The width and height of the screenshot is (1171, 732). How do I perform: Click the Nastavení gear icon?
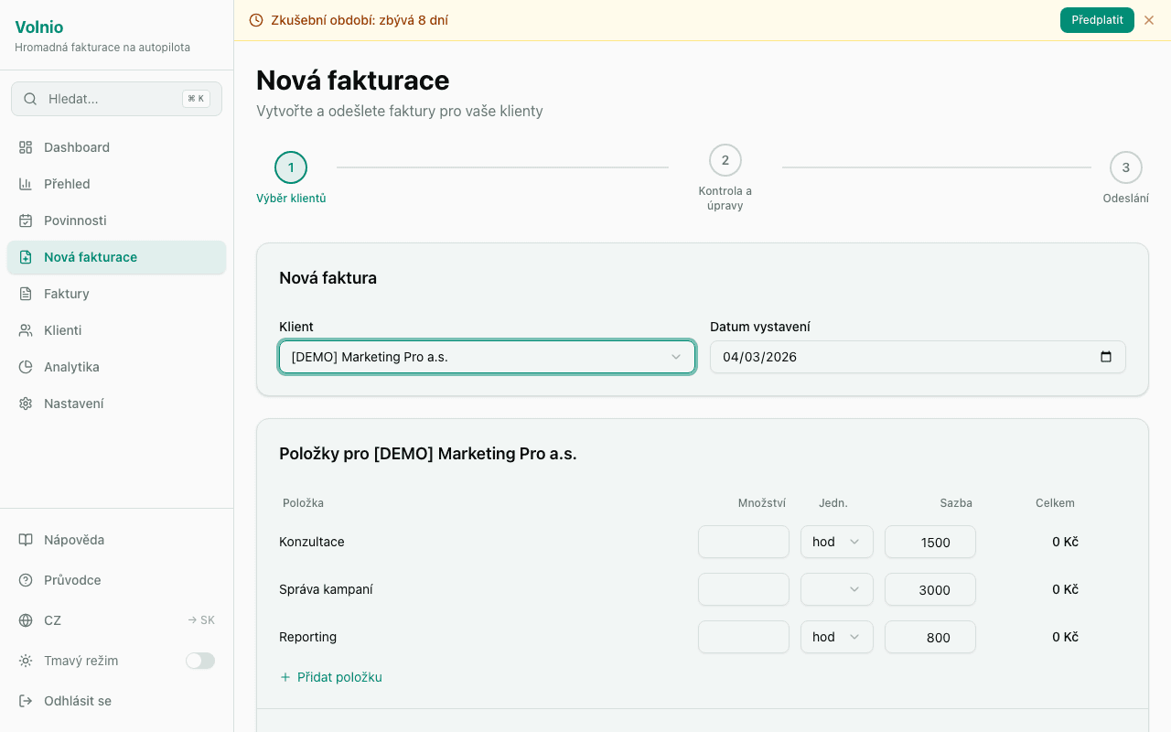[x=26, y=404]
